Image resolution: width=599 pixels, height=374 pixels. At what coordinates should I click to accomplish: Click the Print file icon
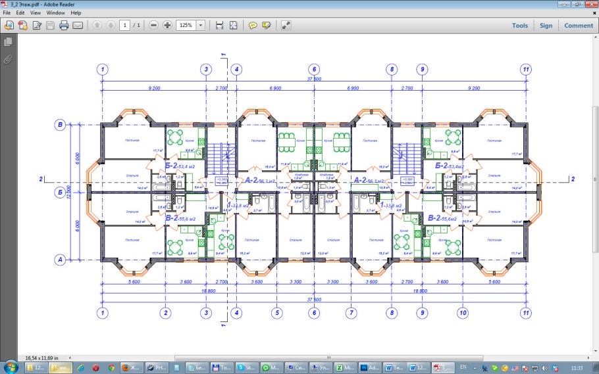pos(64,26)
